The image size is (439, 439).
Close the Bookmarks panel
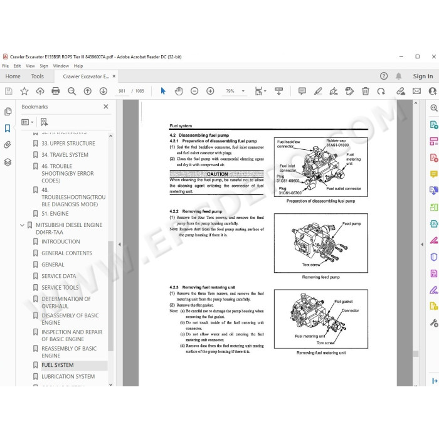click(106, 107)
